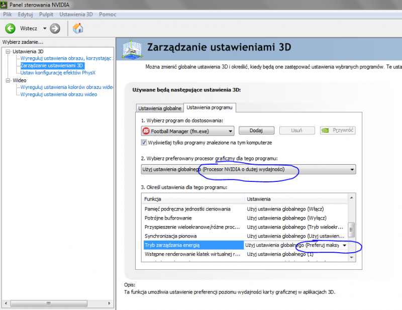The image size is (402, 310).
Task: Toggle 'Wyświetlaj tylko programy znalezione' checkbox
Action: click(144, 142)
